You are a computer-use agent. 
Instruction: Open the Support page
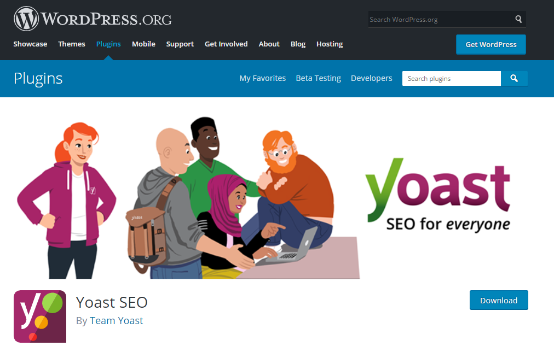point(180,44)
